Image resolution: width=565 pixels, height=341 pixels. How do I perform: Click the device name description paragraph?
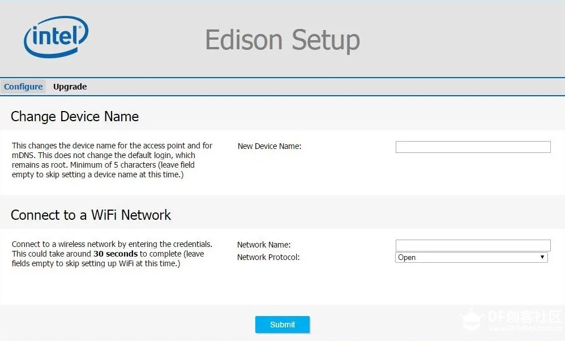point(112,160)
